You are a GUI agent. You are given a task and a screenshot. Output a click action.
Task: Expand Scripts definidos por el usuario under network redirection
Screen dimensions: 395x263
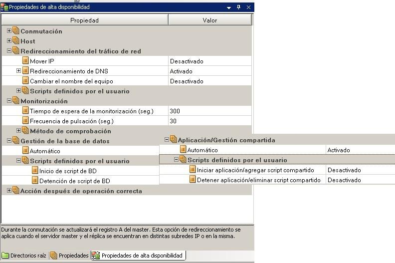click(18, 90)
